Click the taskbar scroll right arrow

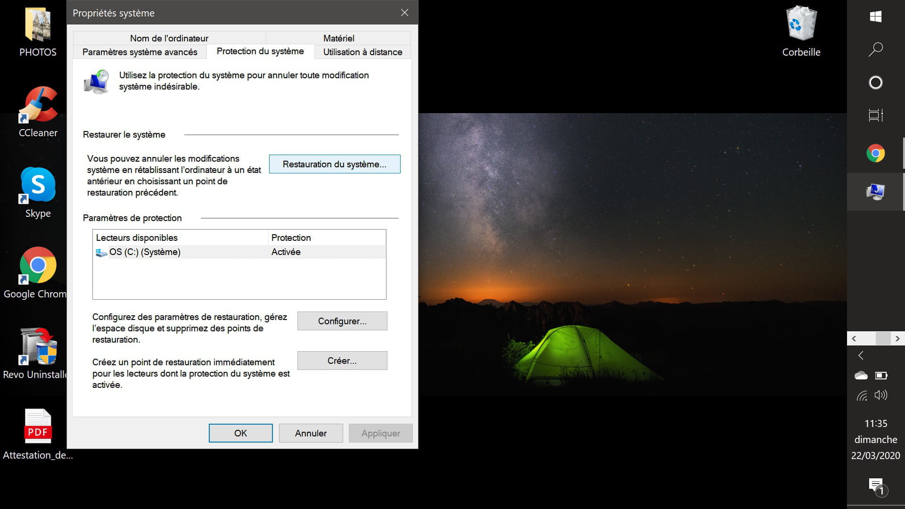pos(897,338)
